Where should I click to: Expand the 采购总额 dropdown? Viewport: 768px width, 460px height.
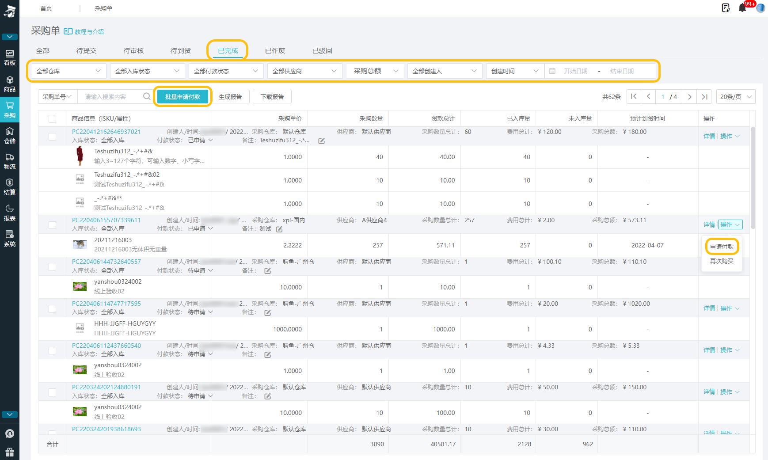(375, 71)
